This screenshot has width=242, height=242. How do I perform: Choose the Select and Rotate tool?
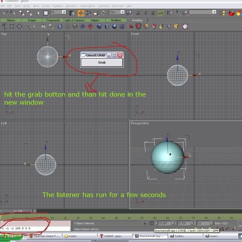coord(88,13)
